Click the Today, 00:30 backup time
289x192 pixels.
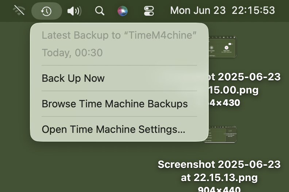click(x=72, y=53)
